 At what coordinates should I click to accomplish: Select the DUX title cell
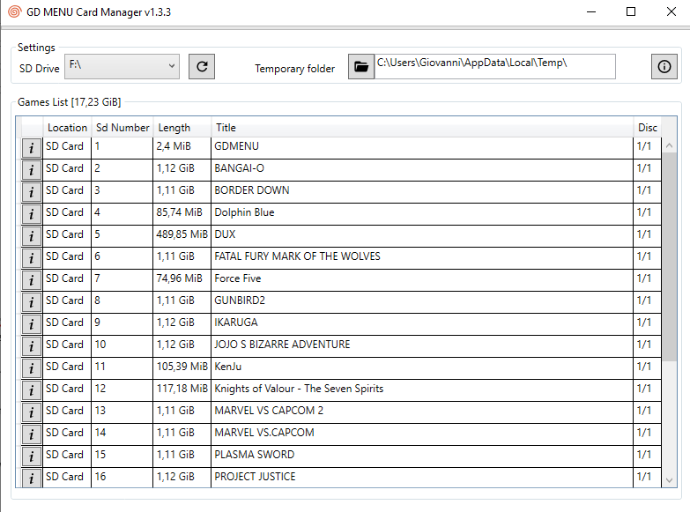(422, 236)
